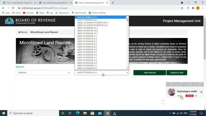
Task: Choose ABRI-VFORM7B-3-1 from list
Action: 100,52
